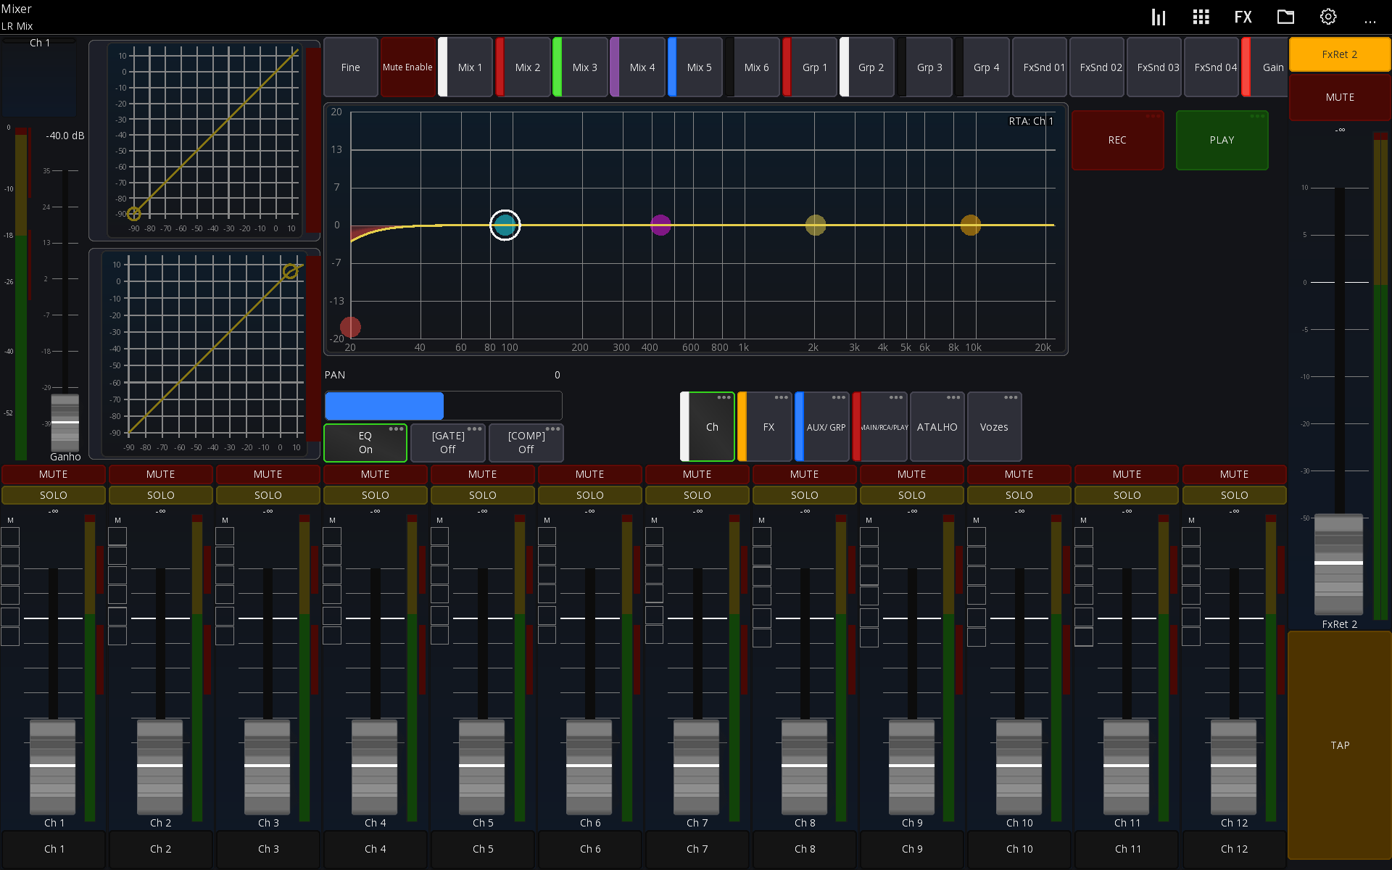The image size is (1392, 870).
Task: Click the Fine button
Action: click(351, 67)
